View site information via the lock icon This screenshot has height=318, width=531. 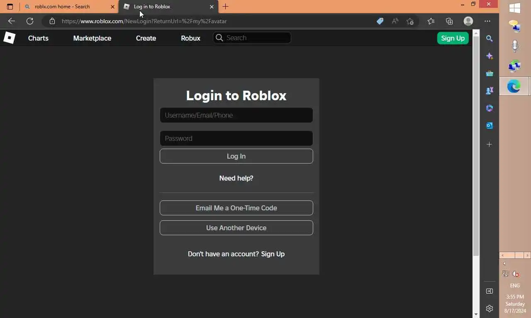click(x=52, y=21)
